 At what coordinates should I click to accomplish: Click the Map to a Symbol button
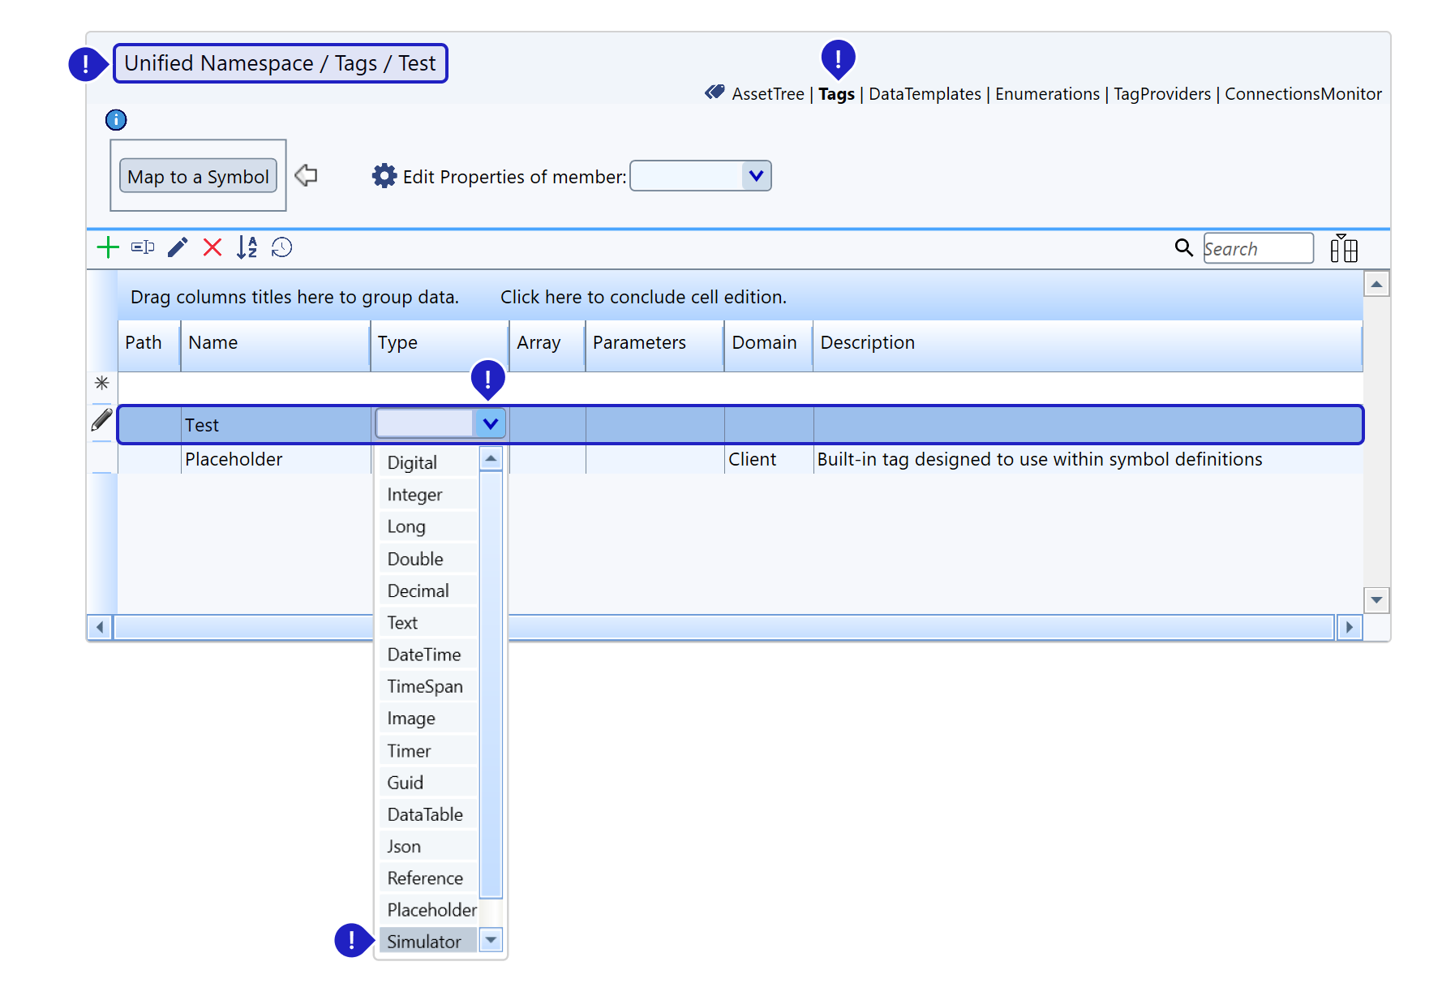(x=198, y=177)
